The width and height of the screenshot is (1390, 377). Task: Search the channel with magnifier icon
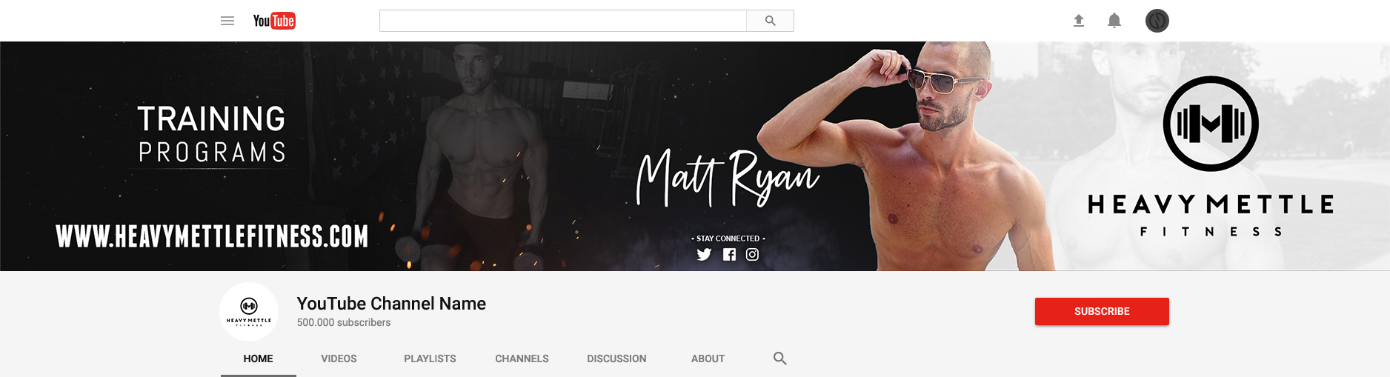pos(780,358)
